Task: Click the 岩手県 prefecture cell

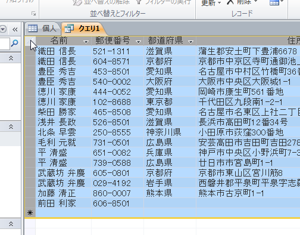Action: pos(170,183)
